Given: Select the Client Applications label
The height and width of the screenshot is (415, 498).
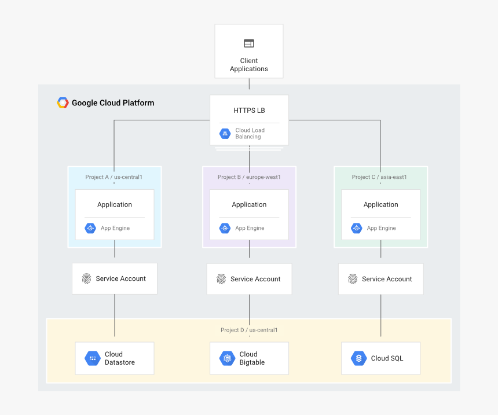Looking at the screenshot, I should [x=249, y=65].
